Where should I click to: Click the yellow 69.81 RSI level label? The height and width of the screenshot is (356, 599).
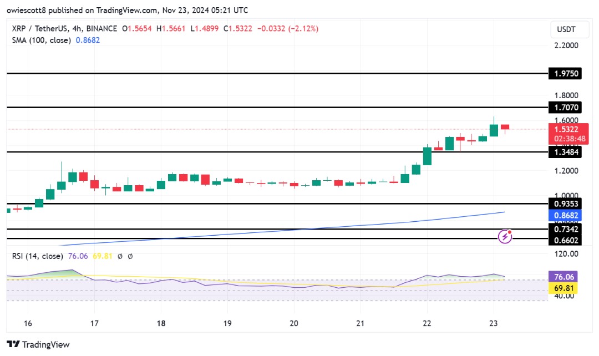(562, 288)
